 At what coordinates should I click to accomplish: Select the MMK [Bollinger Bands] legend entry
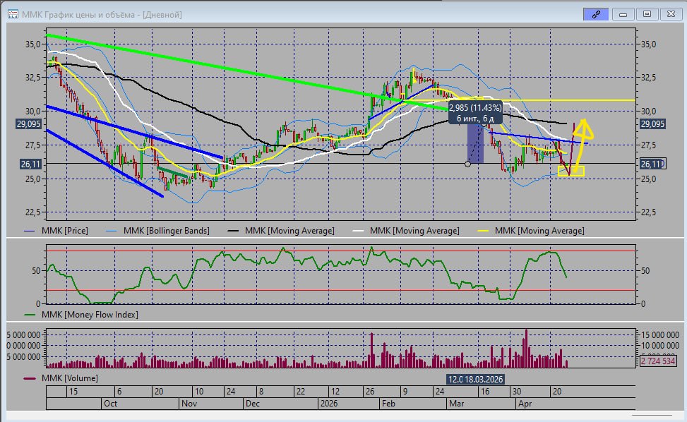pyautogui.click(x=157, y=231)
